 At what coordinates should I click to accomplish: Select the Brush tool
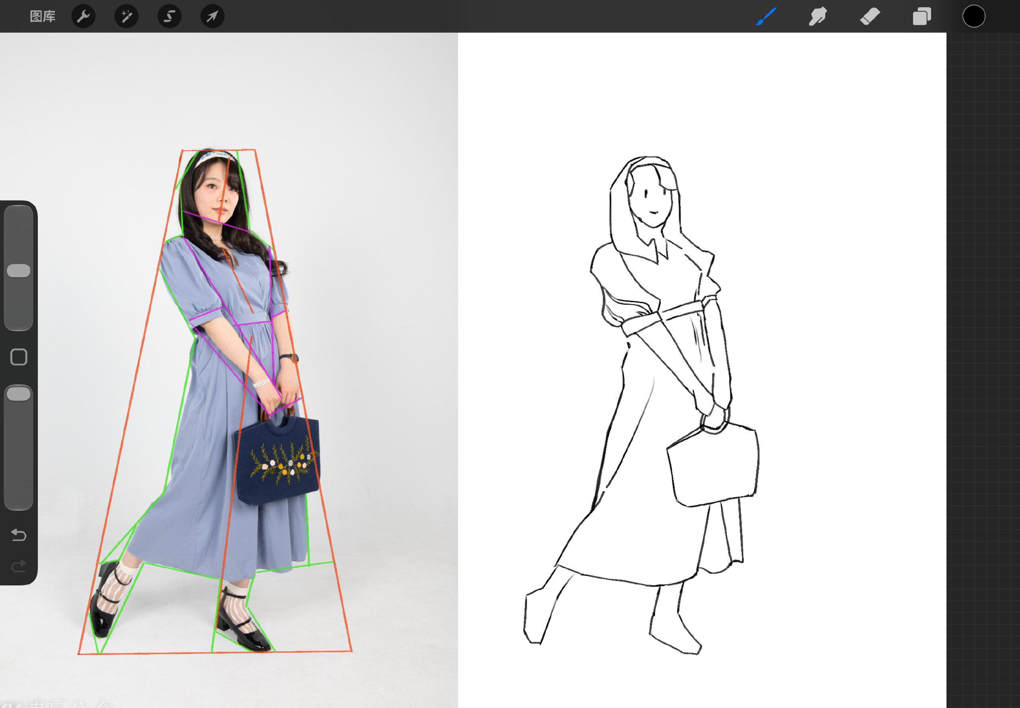pos(766,16)
